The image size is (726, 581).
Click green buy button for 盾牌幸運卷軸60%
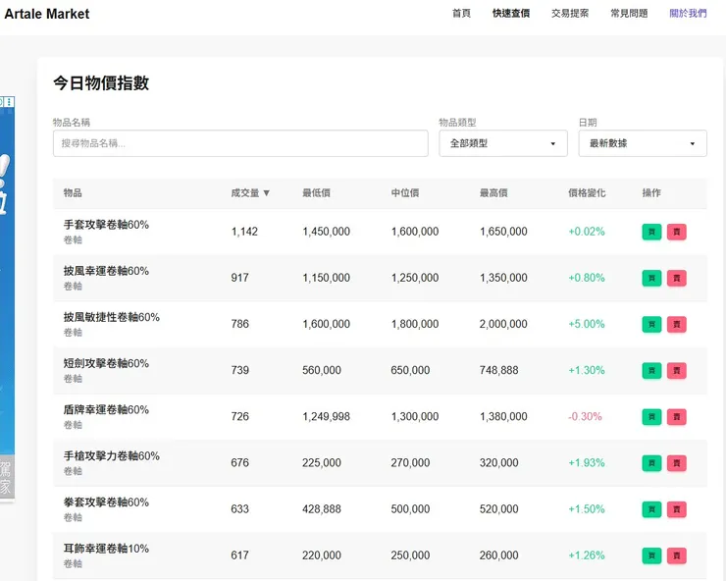(651, 417)
